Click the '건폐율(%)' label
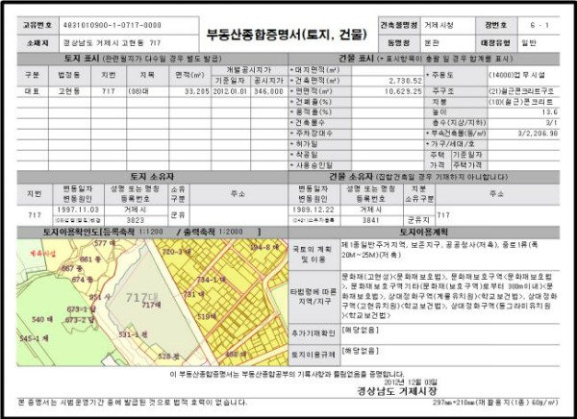Viewport: 577px width, 419px height. click(x=312, y=102)
